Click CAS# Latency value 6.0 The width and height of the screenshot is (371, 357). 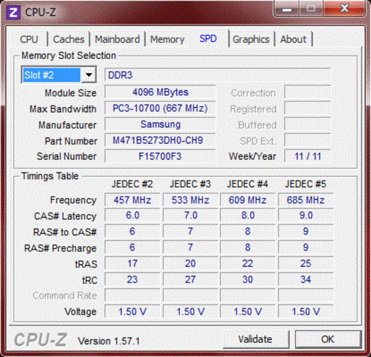click(x=132, y=215)
